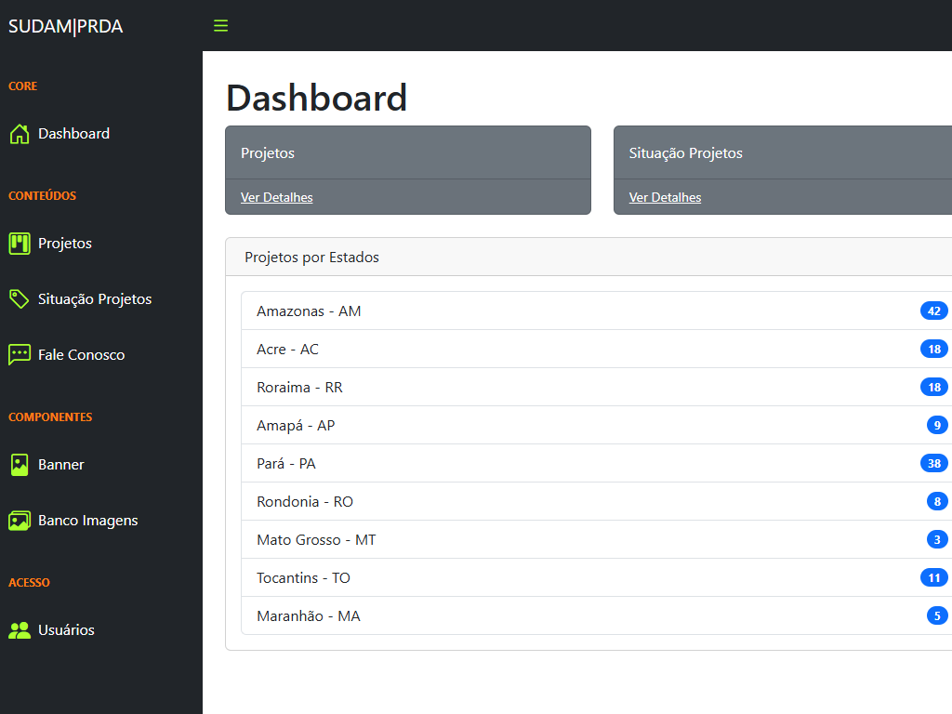Click Ver Detalhes under Projetos card
952x714 pixels.
(x=276, y=197)
